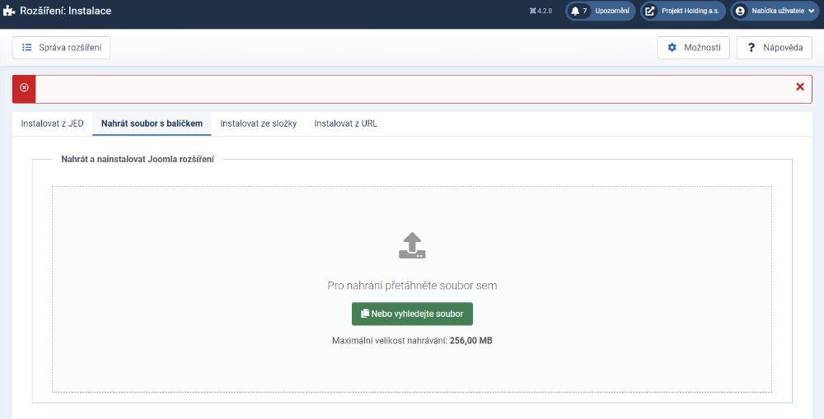Click the Pro nahrání přetáhněte soubor sem text
Screen dimensions: 824x419
pos(412,286)
